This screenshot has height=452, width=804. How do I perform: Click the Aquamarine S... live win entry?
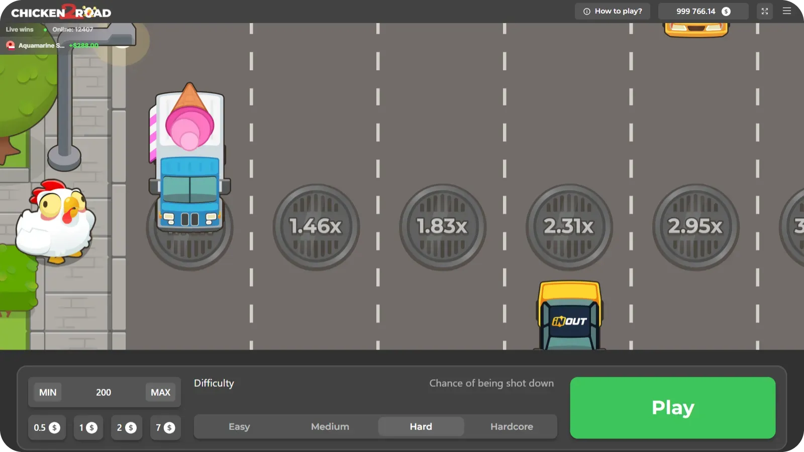pyautogui.click(x=52, y=45)
